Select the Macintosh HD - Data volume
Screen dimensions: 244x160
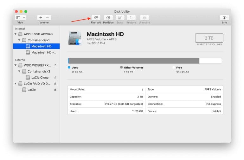tap(43, 52)
